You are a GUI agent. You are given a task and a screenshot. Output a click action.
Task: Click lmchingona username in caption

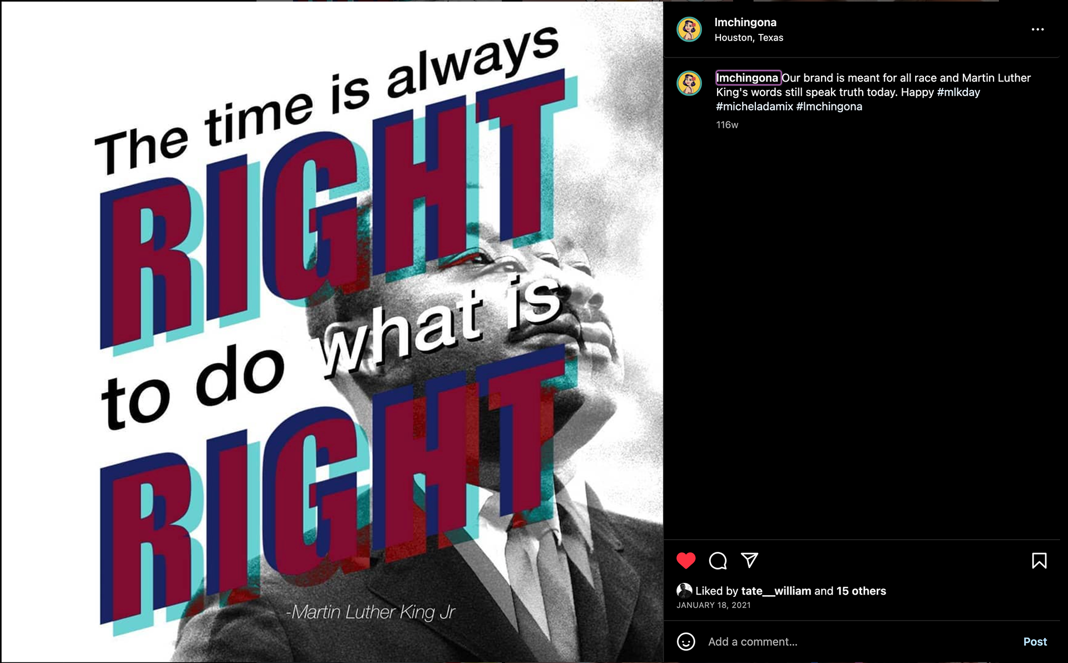[748, 78]
